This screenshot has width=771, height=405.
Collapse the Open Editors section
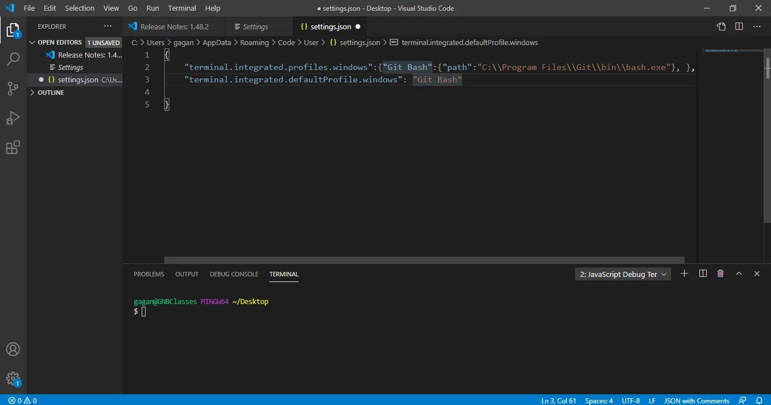click(x=32, y=42)
